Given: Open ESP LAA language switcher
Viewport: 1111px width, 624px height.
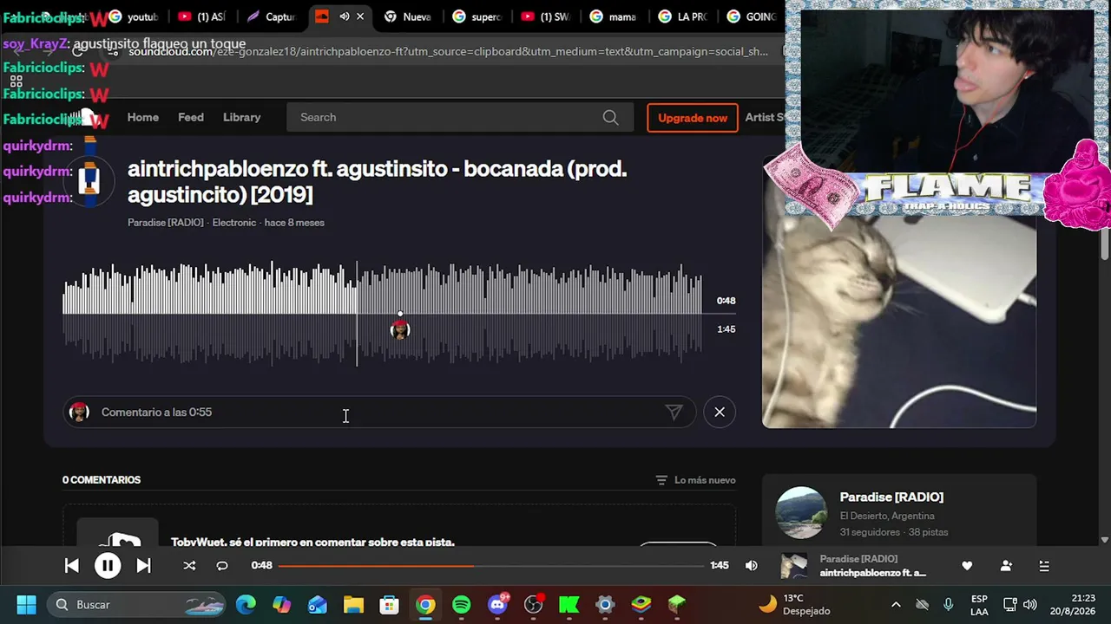Looking at the screenshot, I should [x=979, y=604].
